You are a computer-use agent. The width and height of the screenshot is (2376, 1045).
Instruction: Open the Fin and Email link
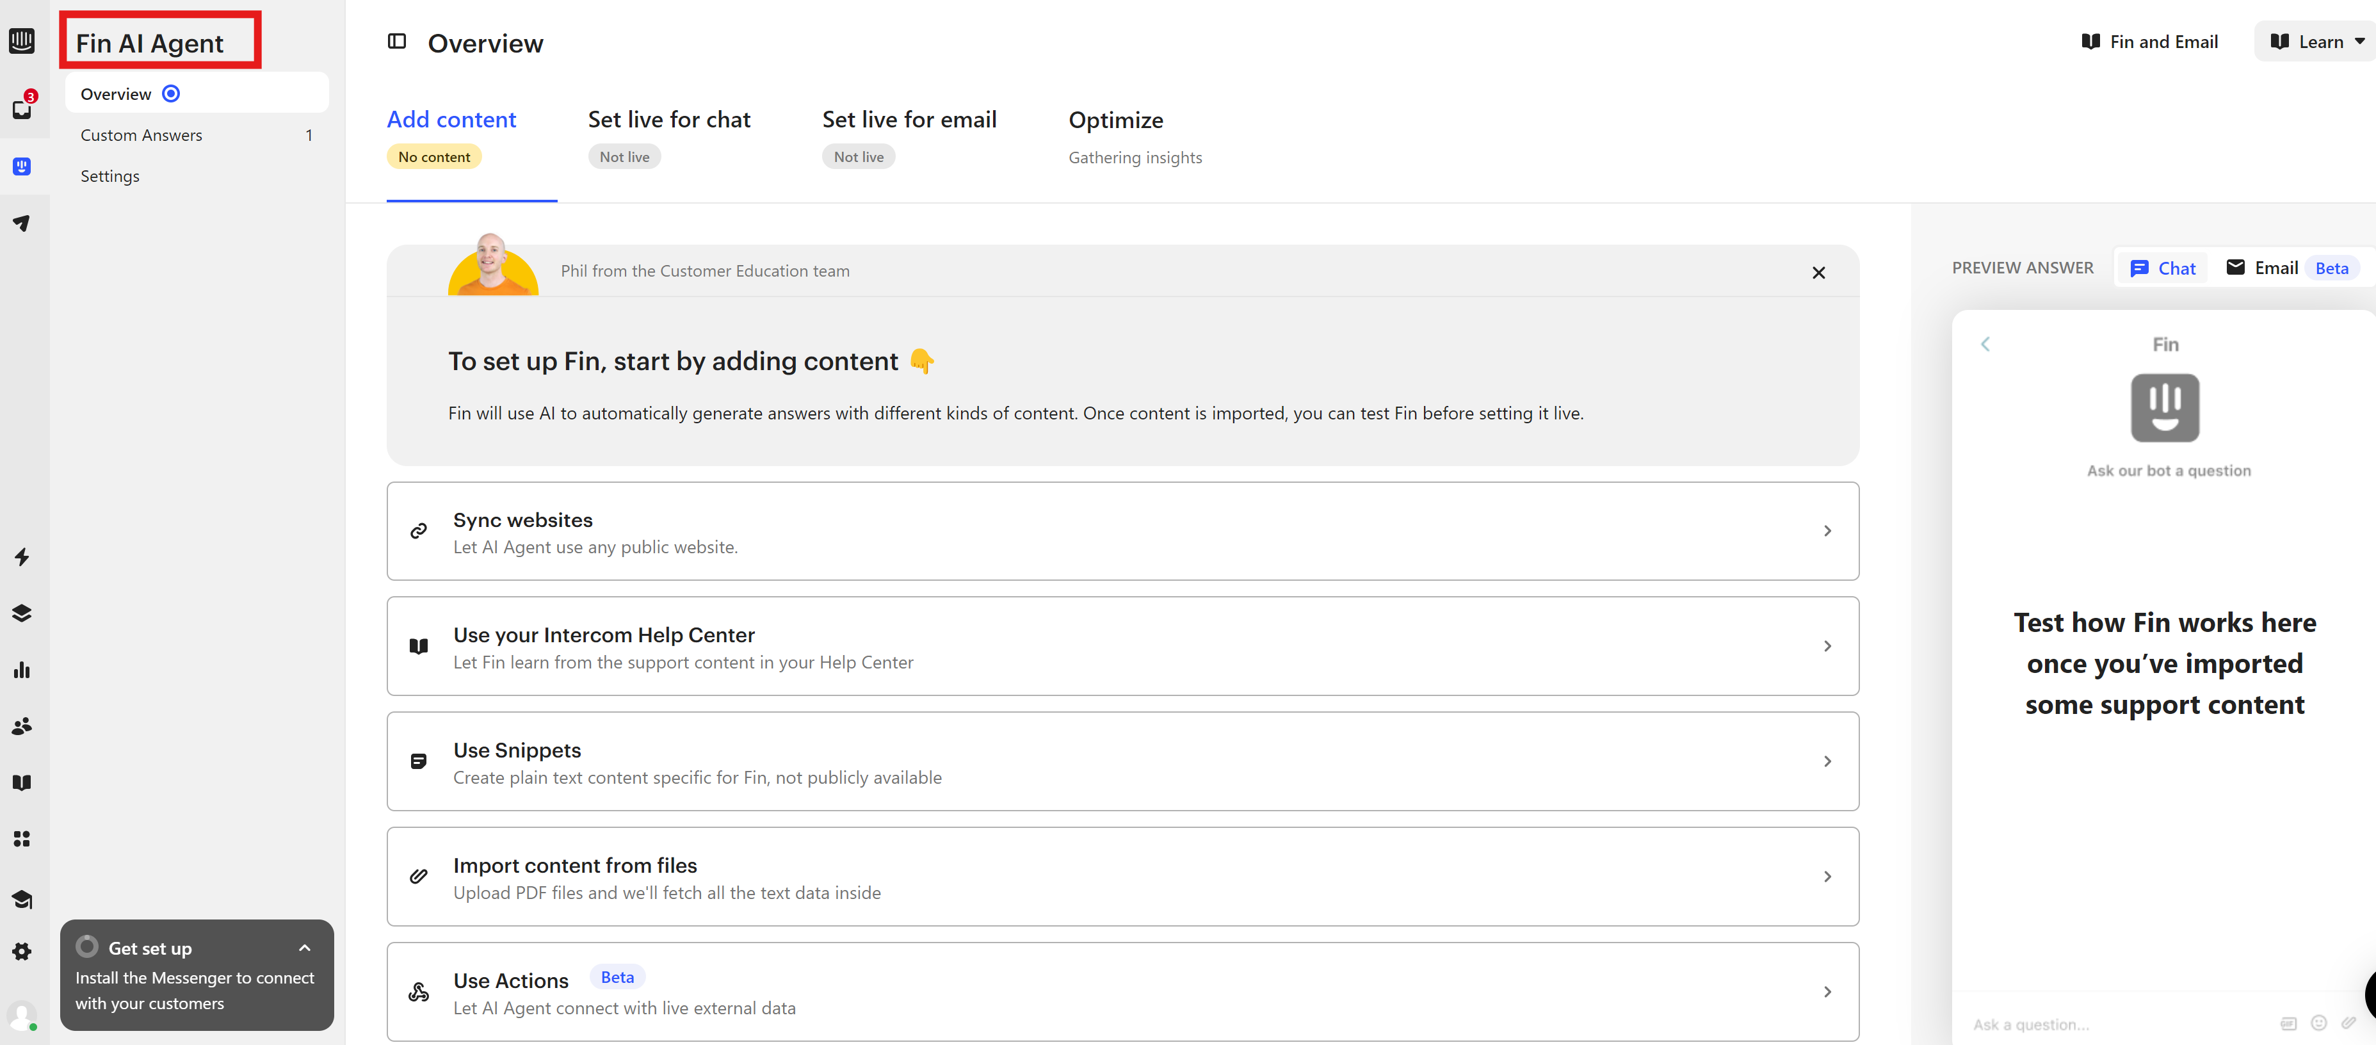tap(2149, 42)
